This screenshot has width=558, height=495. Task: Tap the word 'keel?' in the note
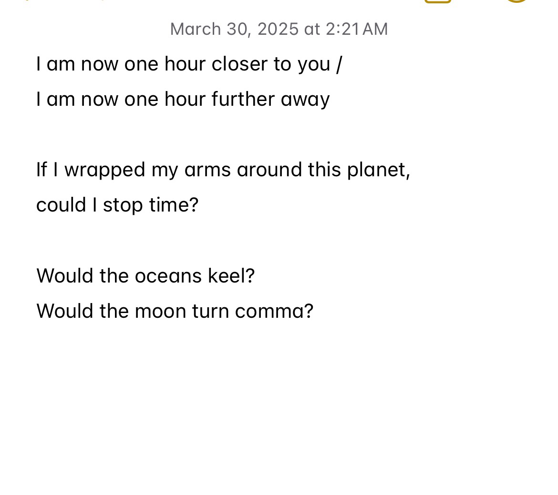click(231, 276)
